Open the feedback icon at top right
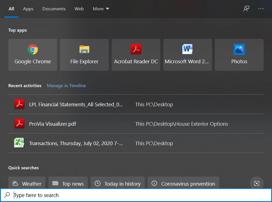The image size is (272, 202). 246,9
